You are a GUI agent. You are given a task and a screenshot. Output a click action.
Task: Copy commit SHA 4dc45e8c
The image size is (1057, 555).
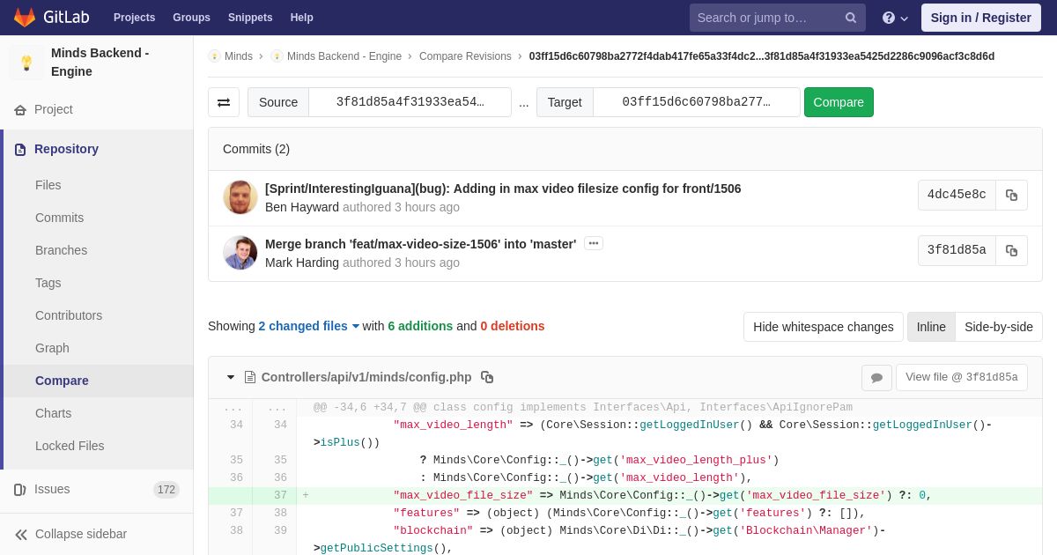point(1011,195)
